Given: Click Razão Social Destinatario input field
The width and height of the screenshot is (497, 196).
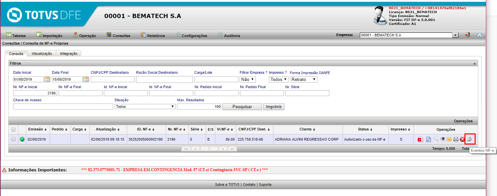Looking at the screenshot, I should (x=164, y=79).
